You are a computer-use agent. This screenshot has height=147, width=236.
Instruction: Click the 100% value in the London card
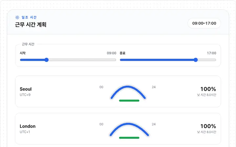208,126
